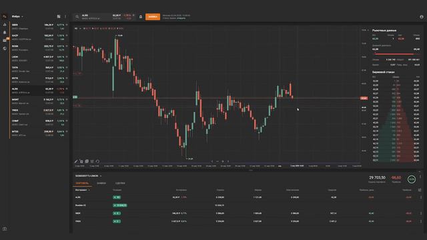Open the chart timeframe dropdown
The height and width of the screenshot is (240, 427).
point(77,28)
